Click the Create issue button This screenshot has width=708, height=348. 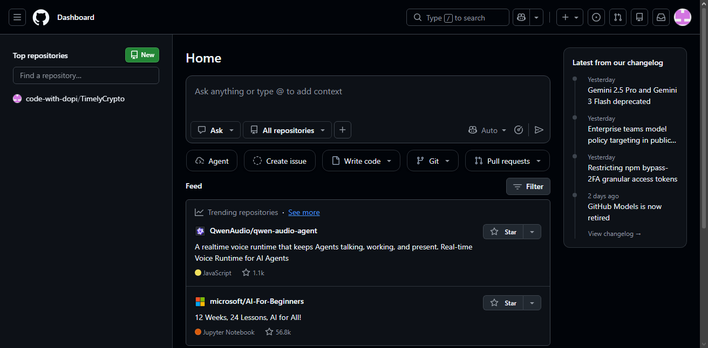(x=280, y=161)
